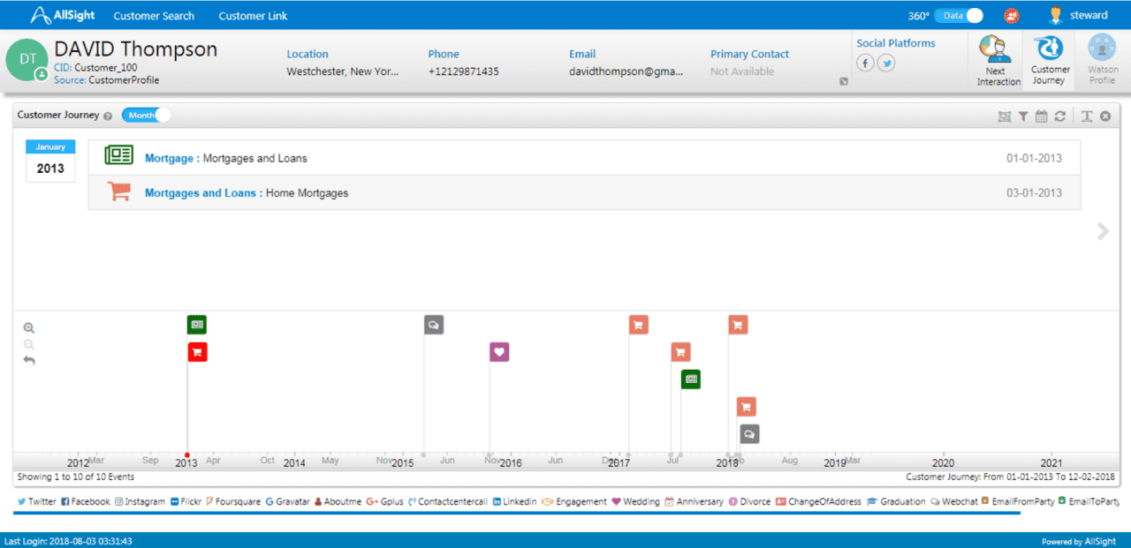Open the Mortgage event link
1131x548 pixels.
click(169, 158)
